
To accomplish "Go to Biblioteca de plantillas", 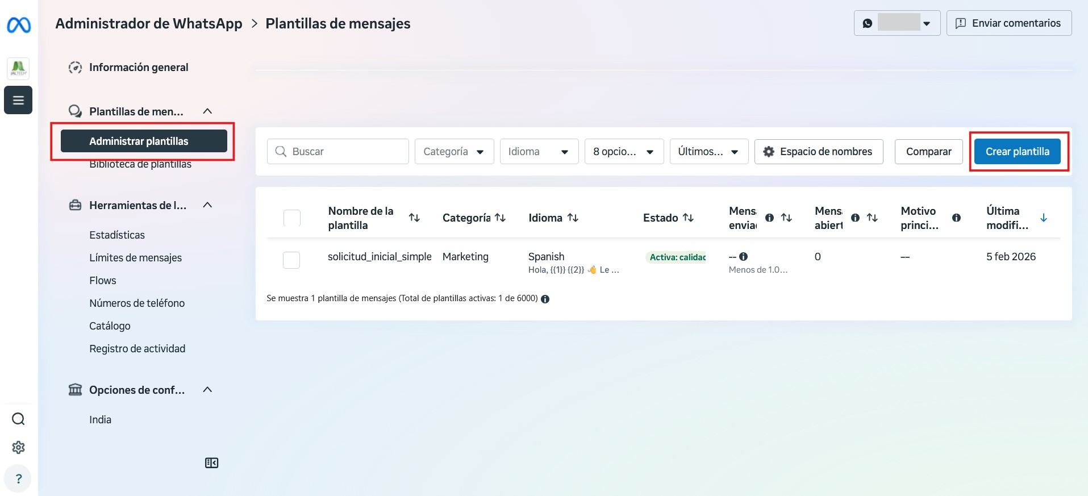I will coord(140,165).
